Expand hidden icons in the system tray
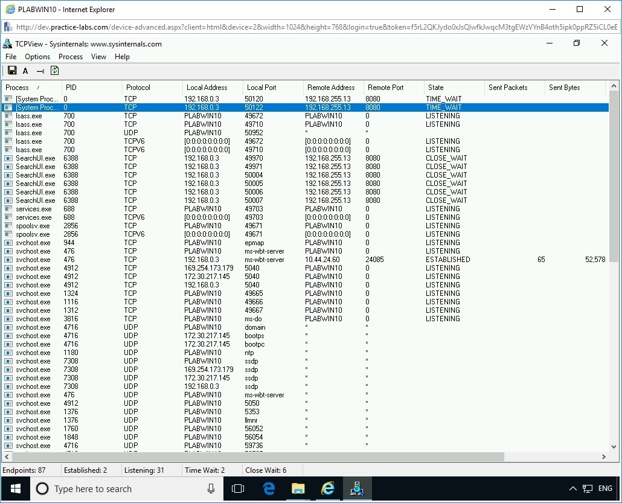 572,489
